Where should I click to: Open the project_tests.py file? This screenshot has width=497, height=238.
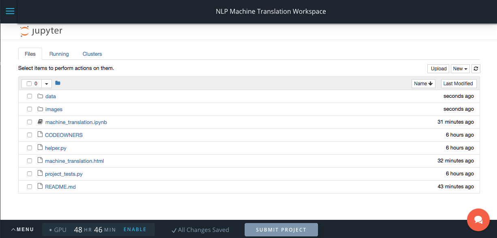63,173
